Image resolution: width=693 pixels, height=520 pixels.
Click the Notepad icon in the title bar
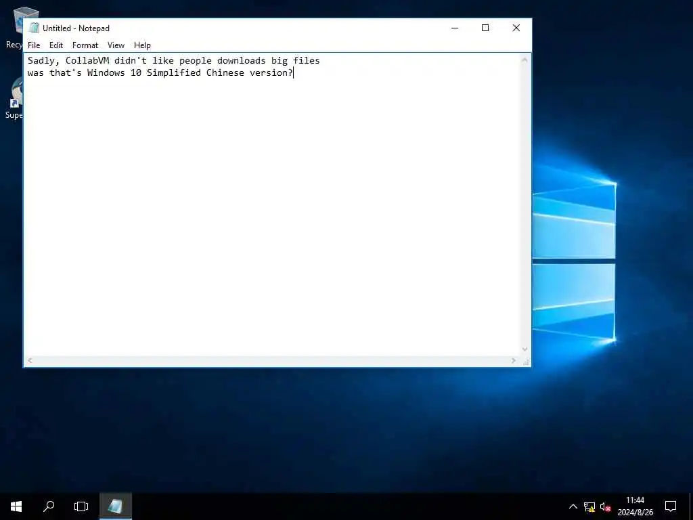point(34,28)
